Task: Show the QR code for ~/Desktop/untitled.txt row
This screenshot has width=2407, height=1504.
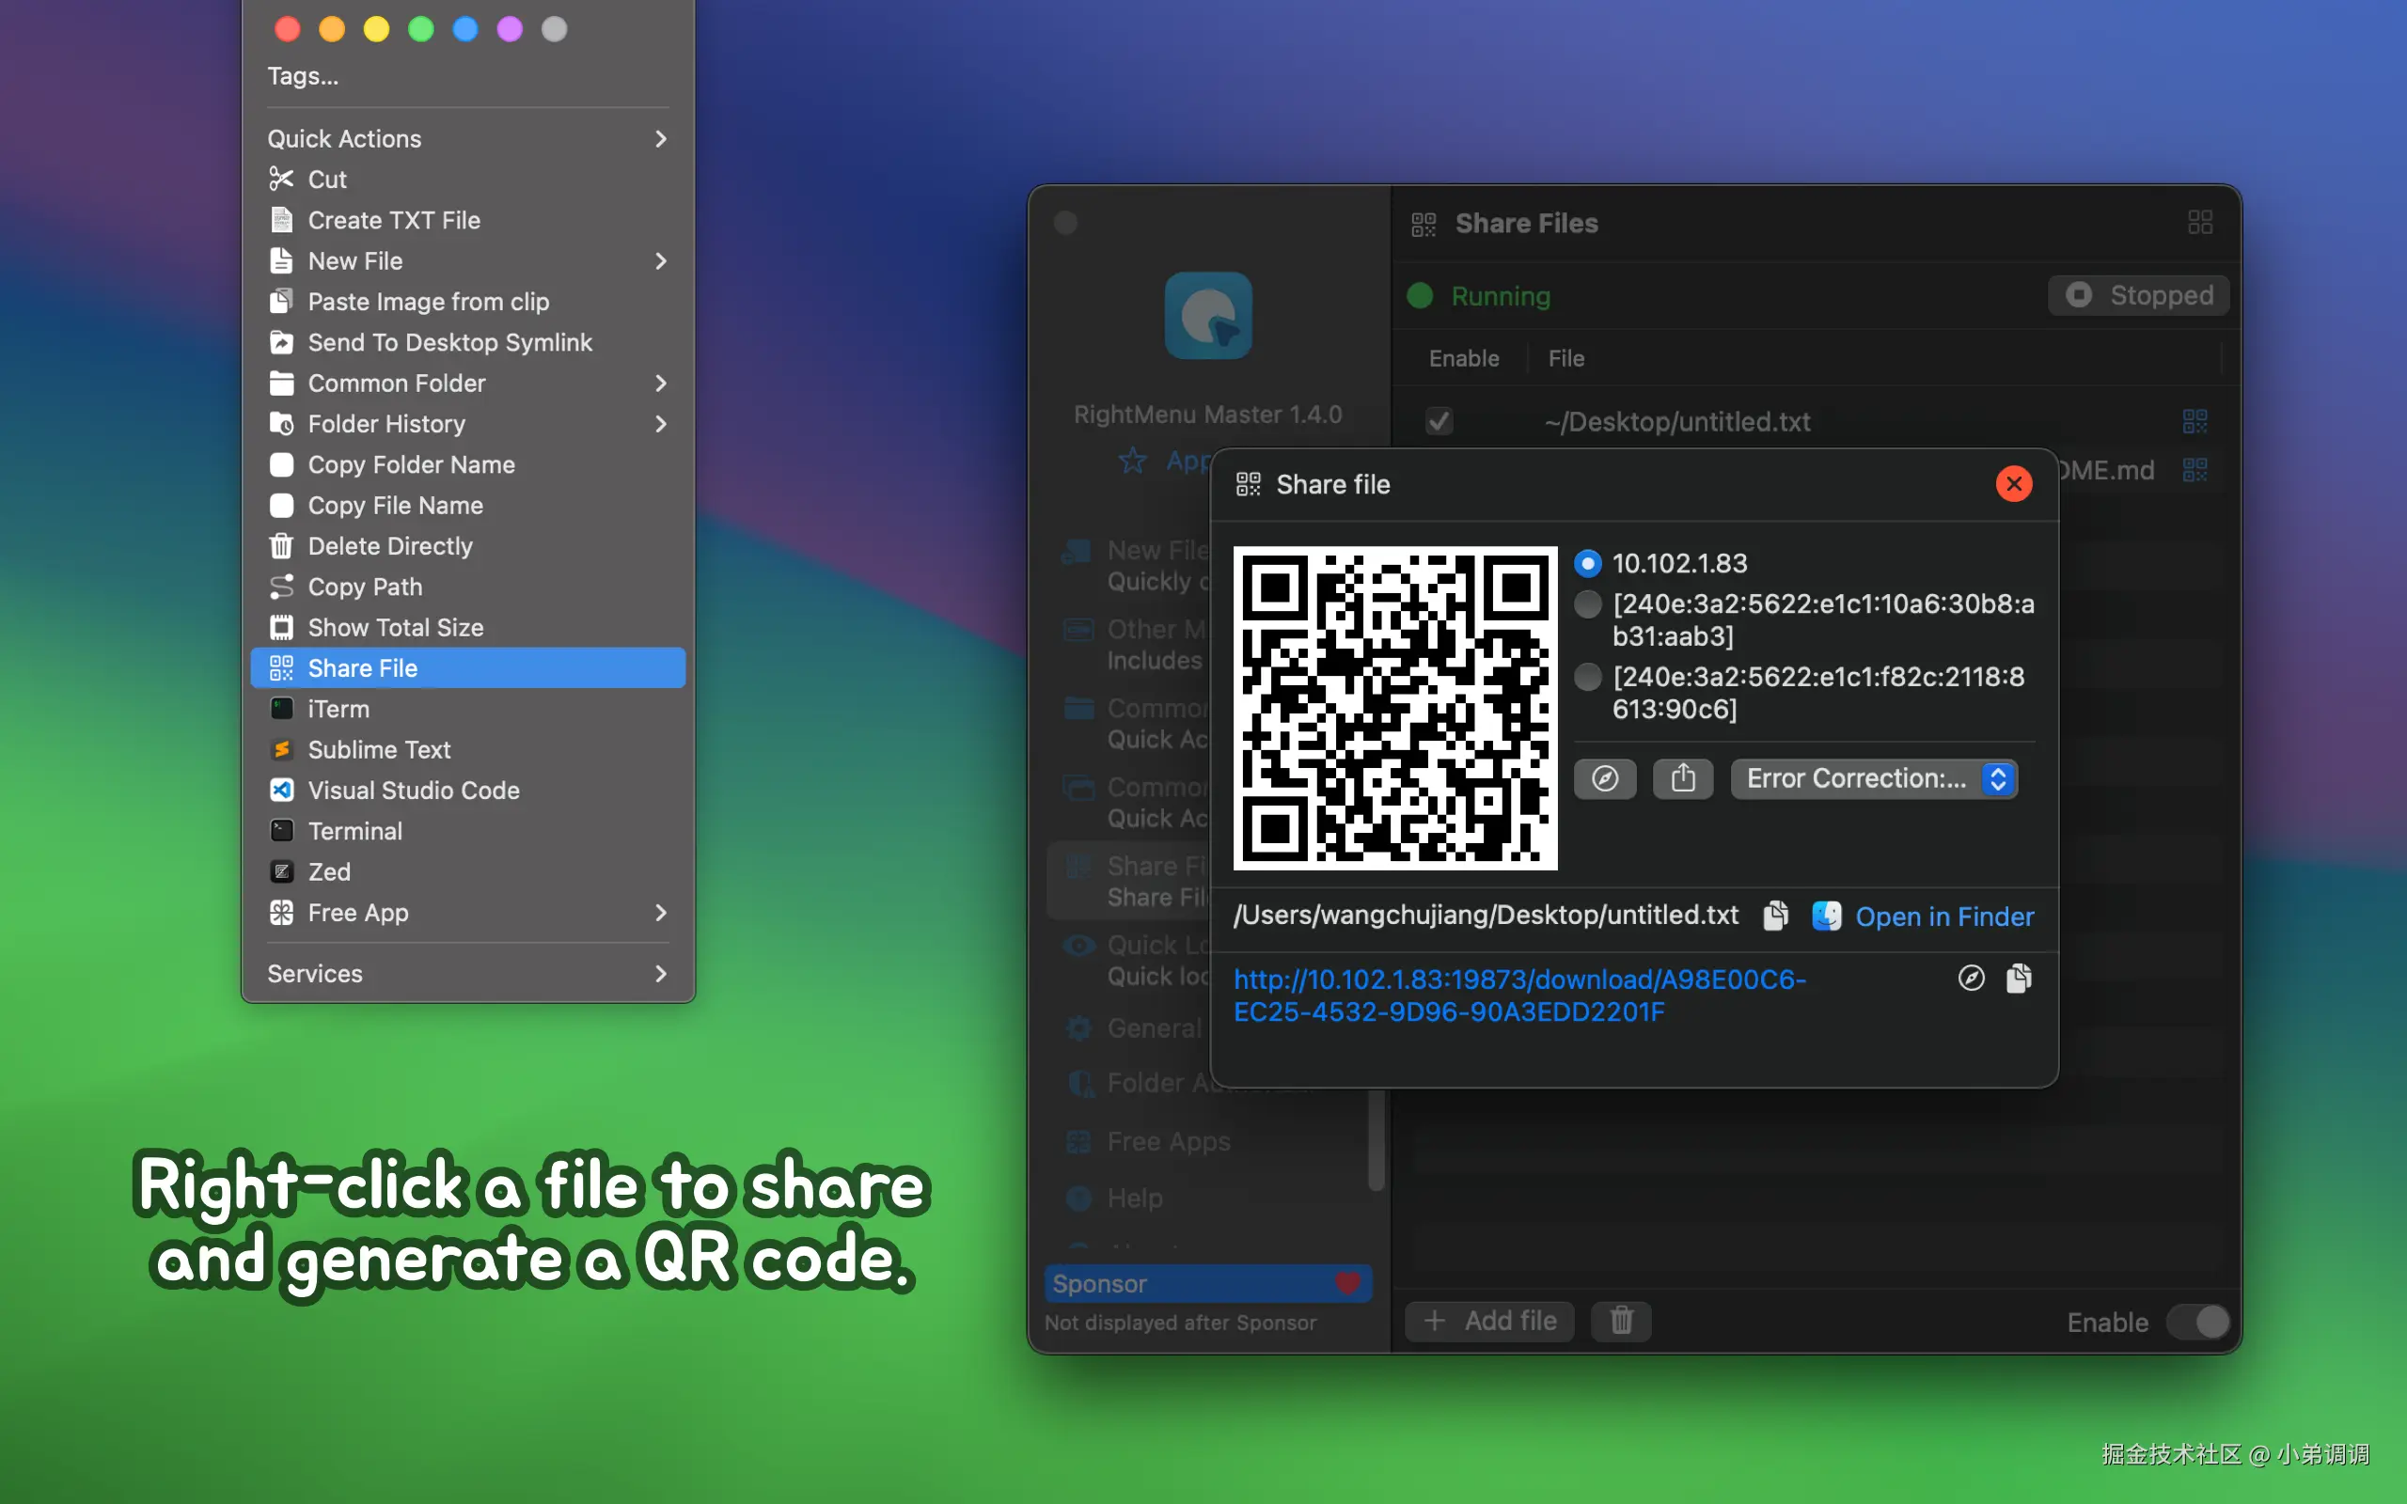Action: [x=2195, y=422]
